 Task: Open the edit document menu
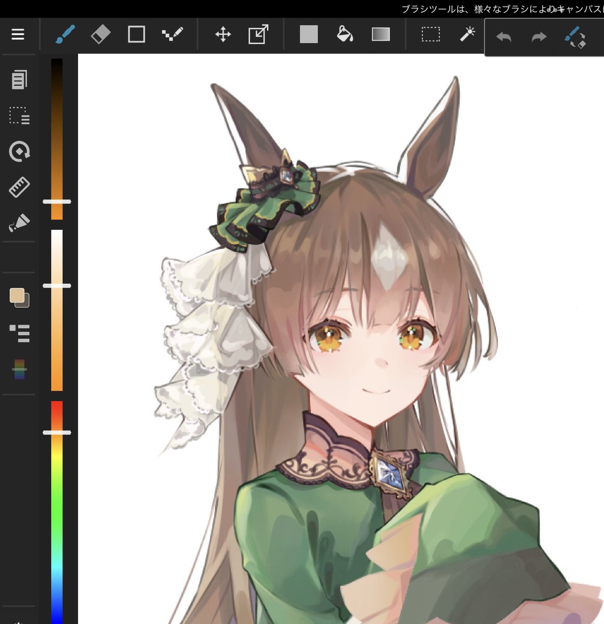(19, 80)
